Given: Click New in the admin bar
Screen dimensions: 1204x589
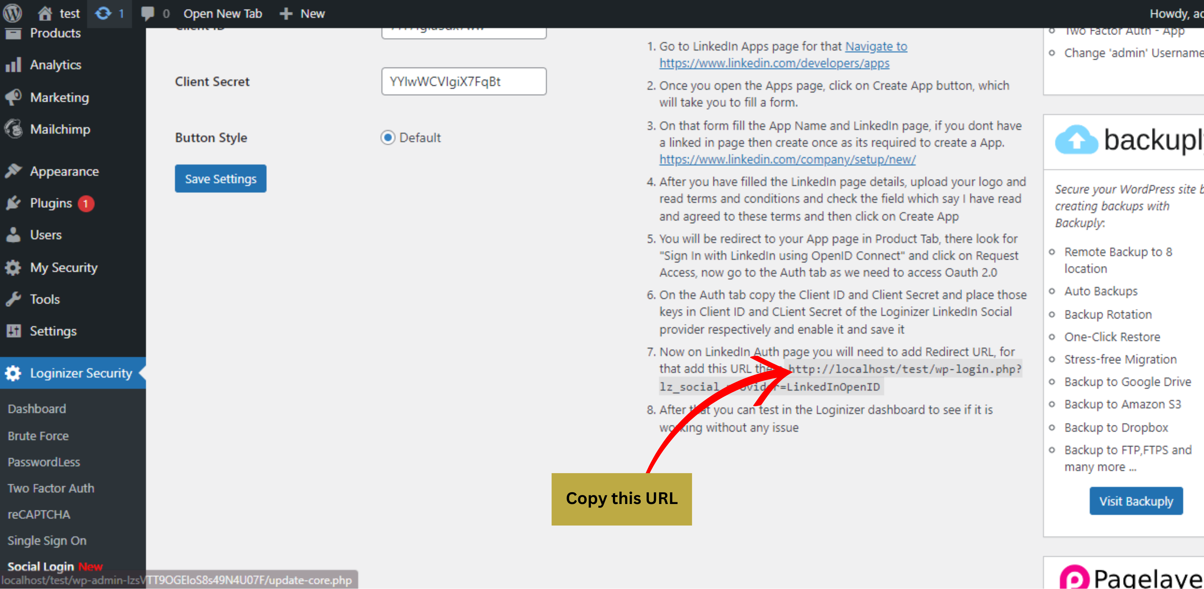Looking at the screenshot, I should pos(312,14).
